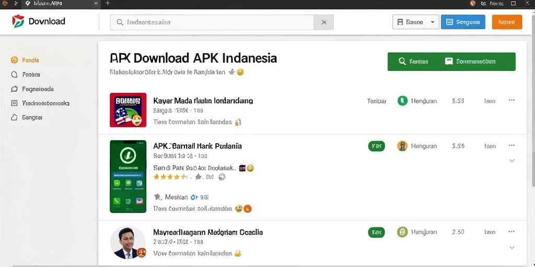Image resolution: width=535 pixels, height=267 pixels.
Task: Click comment icon in green banner
Action: (449, 62)
